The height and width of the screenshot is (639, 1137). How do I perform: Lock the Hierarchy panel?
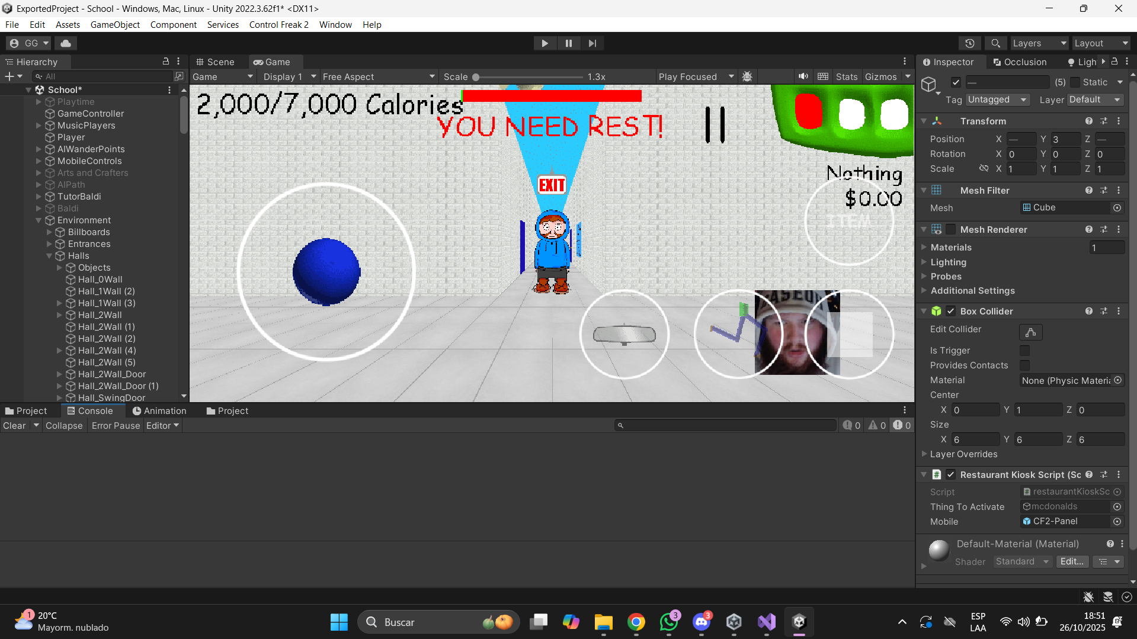pos(166,62)
